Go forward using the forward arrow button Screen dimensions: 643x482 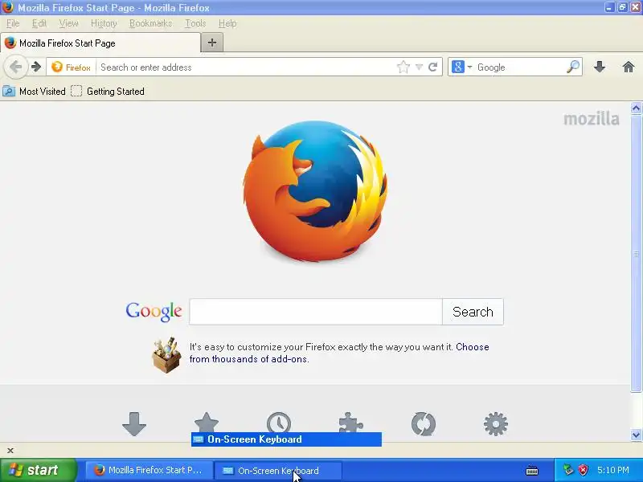pos(36,67)
